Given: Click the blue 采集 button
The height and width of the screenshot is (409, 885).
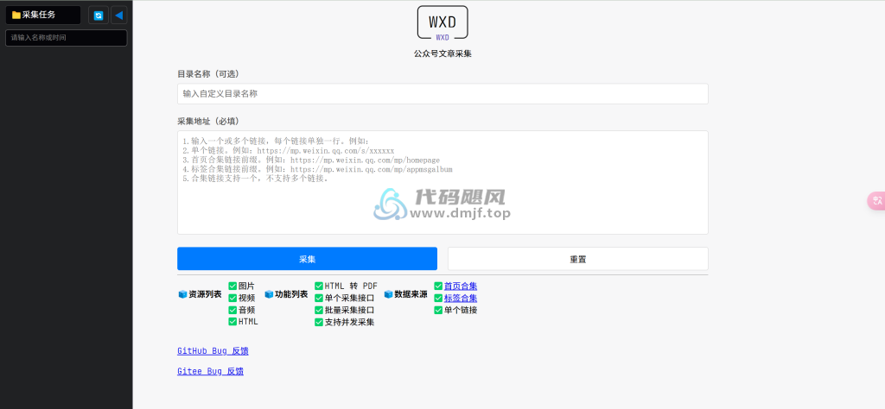Looking at the screenshot, I should click(307, 259).
